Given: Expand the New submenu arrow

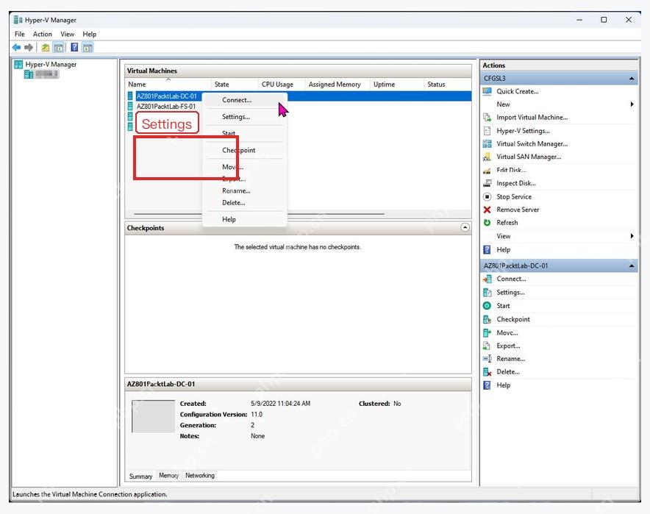Looking at the screenshot, I should click(632, 104).
